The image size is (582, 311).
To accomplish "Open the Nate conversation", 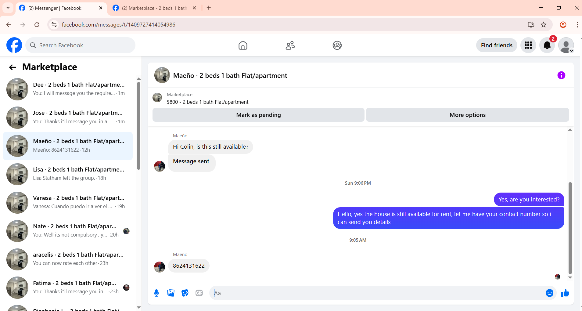I will pos(68,231).
